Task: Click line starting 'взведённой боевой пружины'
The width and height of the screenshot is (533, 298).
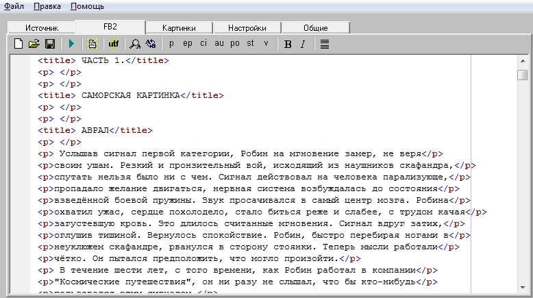Action: pos(254,201)
